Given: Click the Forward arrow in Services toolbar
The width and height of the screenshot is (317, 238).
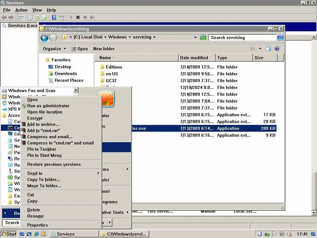Looking at the screenshot, I should pos(11,17).
